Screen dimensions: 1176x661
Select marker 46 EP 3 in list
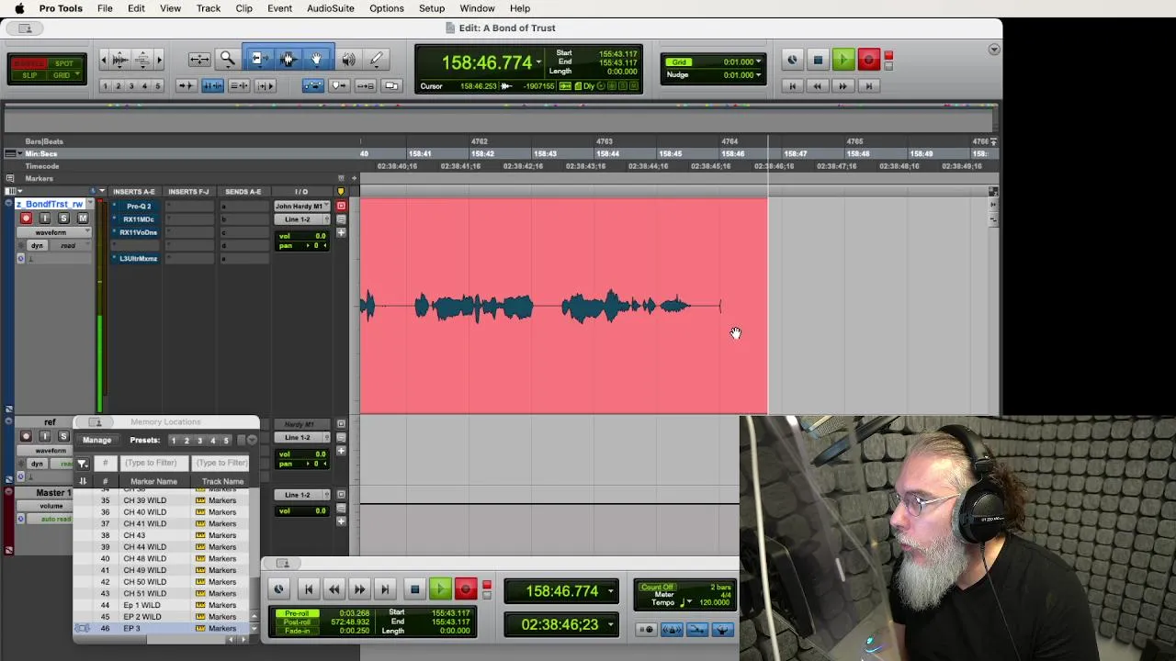point(161,628)
